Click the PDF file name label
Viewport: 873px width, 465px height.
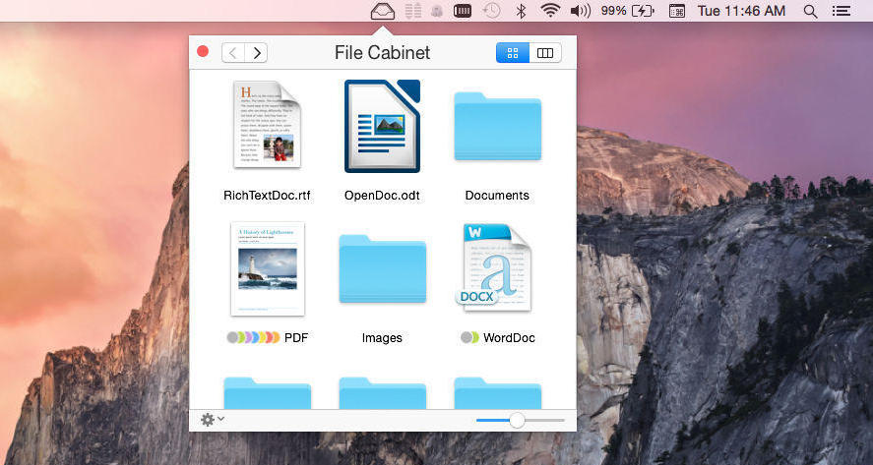point(296,337)
